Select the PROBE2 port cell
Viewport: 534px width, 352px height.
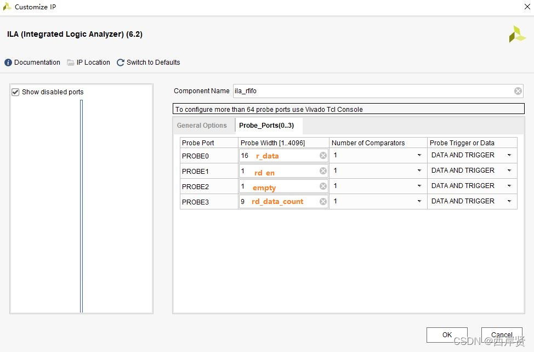209,186
